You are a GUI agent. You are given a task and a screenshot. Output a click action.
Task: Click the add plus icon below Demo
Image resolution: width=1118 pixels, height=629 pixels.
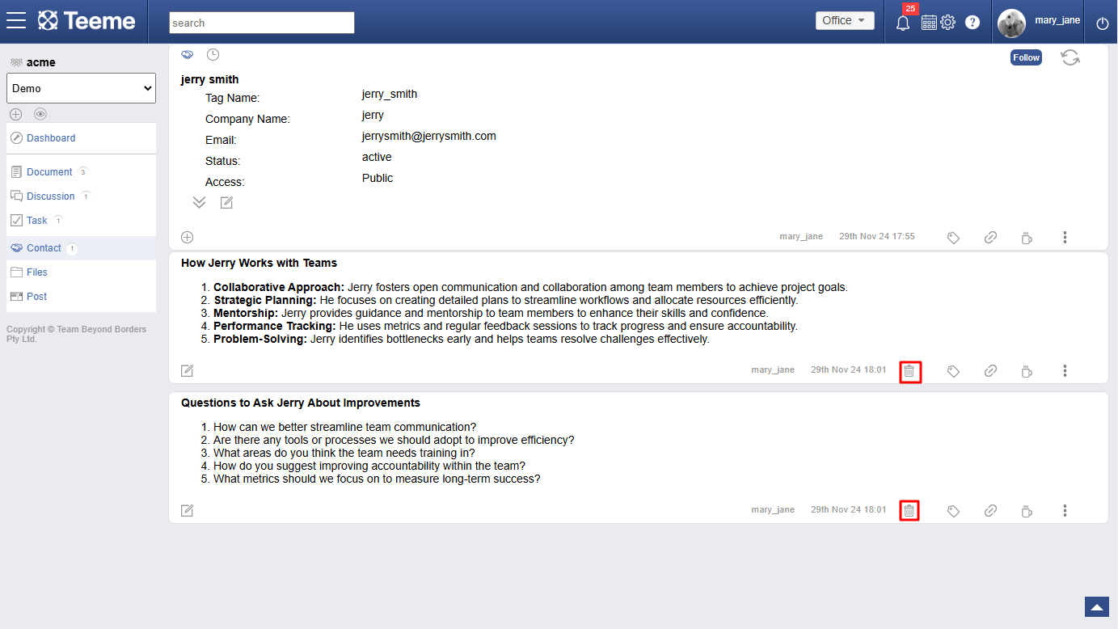15,114
